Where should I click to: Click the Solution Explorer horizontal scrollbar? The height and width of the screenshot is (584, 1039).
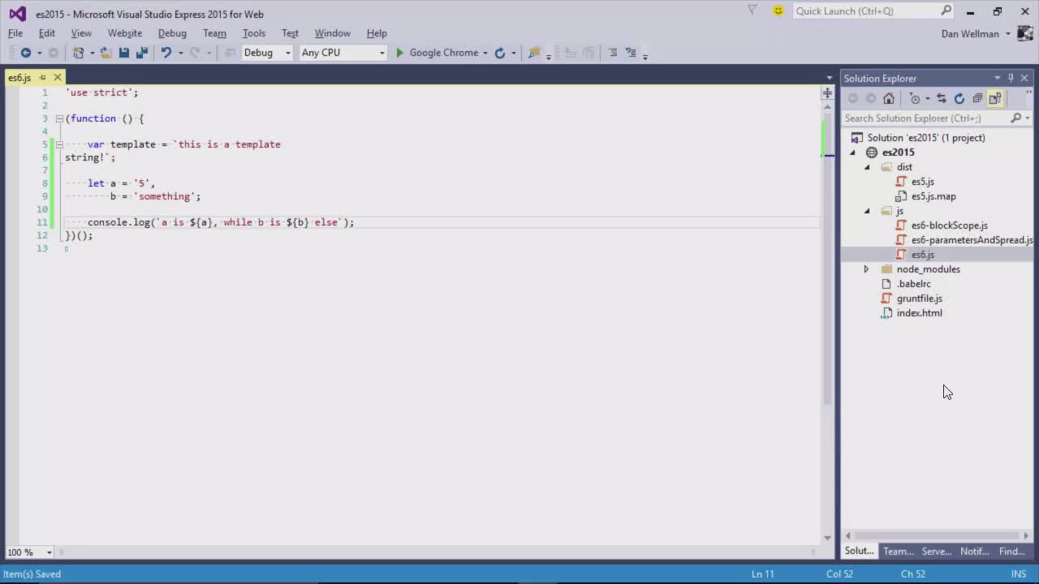click(x=937, y=535)
